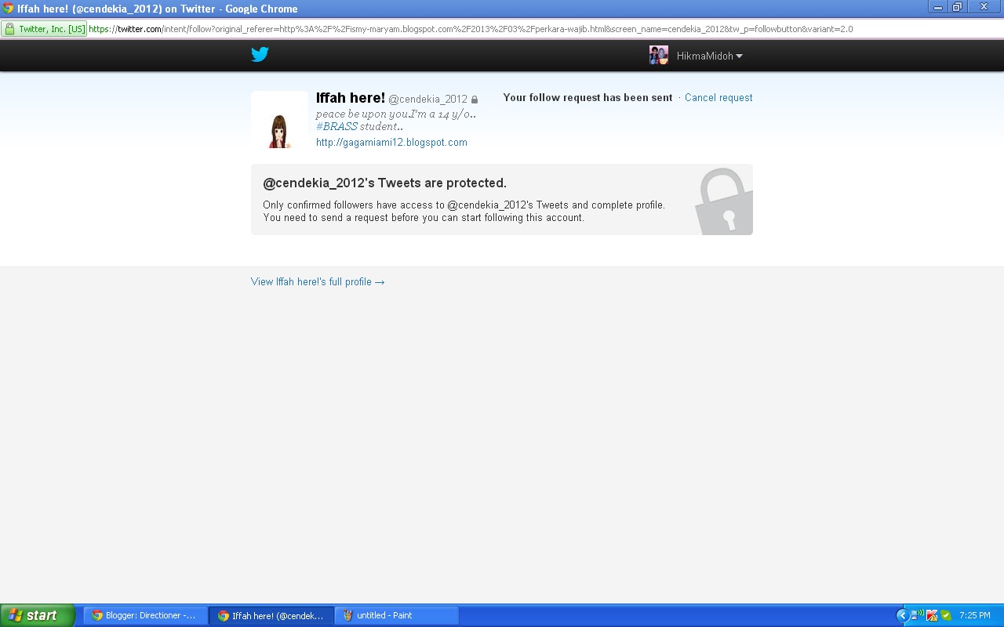
Task: Click 'Your follow request has been sent' text
Action: pyautogui.click(x=587, y=98)
